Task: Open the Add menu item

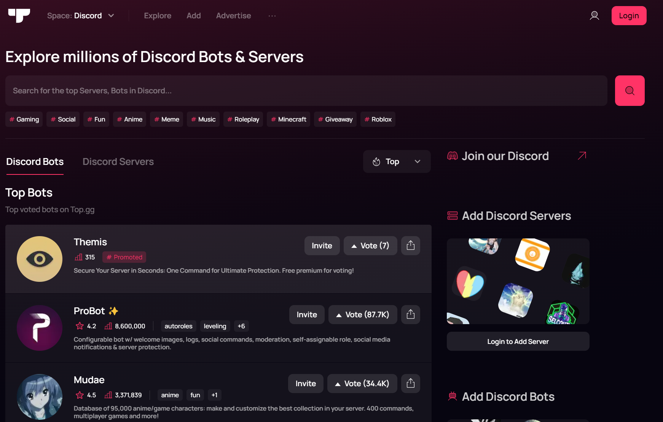Action: click(x=194, y=16)
